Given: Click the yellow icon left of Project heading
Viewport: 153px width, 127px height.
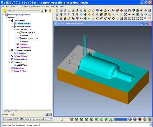Looking at the screenshot, I should coord(5,11).
